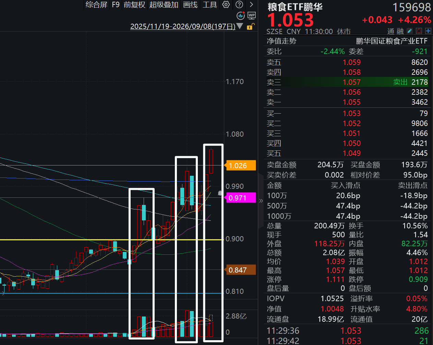Select the 画线 drawing menu

pos(190,4)
